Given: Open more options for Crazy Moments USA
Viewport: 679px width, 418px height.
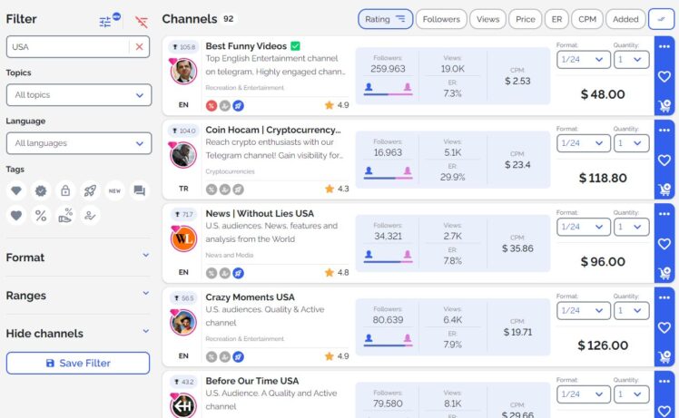Looking at the screenshot, I should 664,297.
